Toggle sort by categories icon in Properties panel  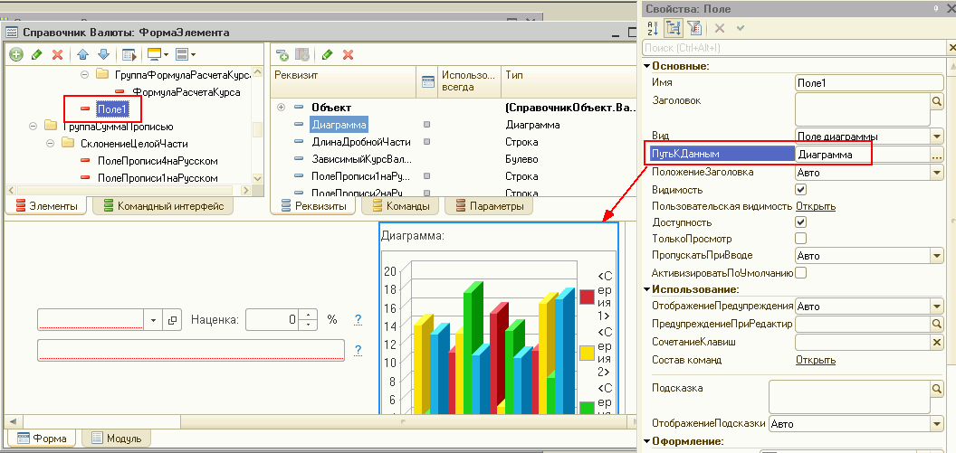[674, 27]
